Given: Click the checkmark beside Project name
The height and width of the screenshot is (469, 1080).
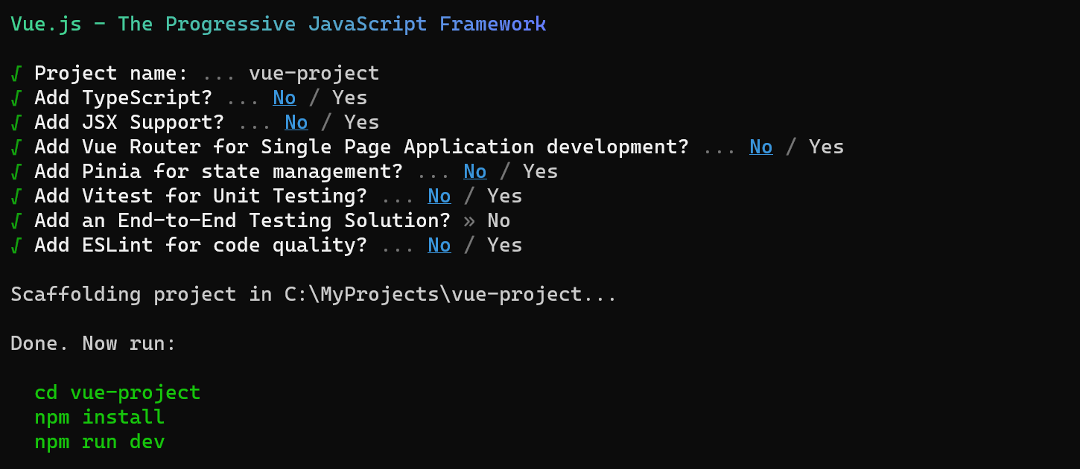Looking at the screenshot, I should coord(16,72).
